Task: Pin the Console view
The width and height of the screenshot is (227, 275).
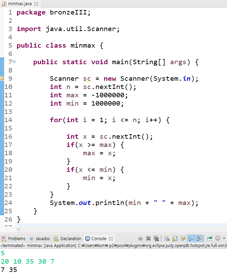Action: 210,238
